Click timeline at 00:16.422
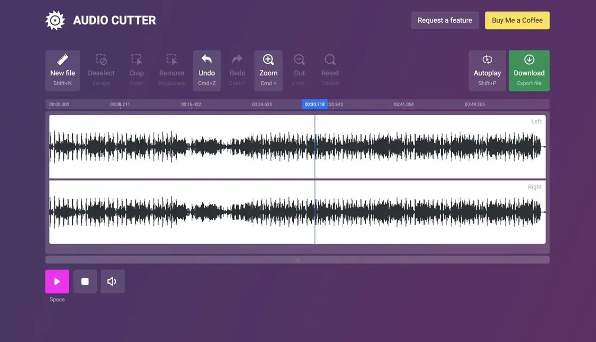The width and height of the screenshot is (596, 342). (191, 104)
